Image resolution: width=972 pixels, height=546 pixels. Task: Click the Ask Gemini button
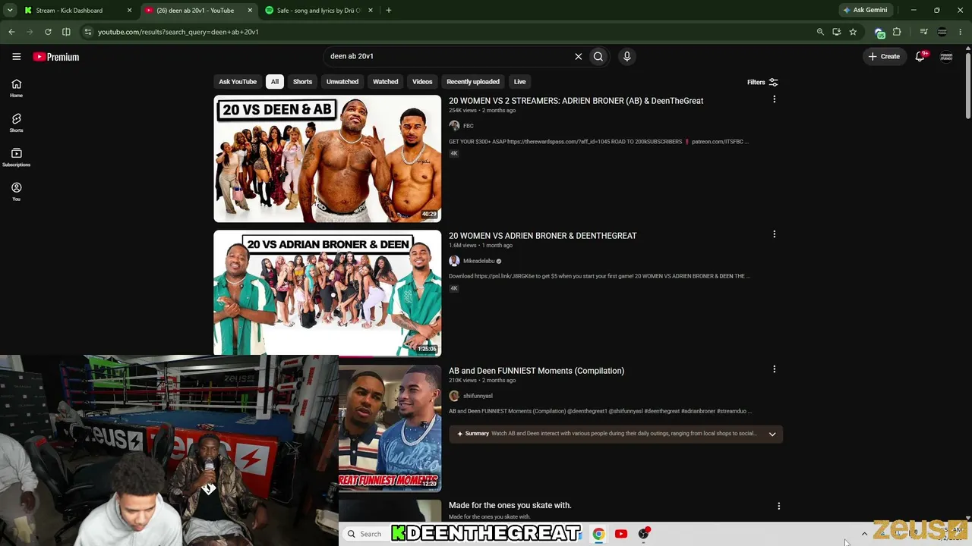(865, 11)
